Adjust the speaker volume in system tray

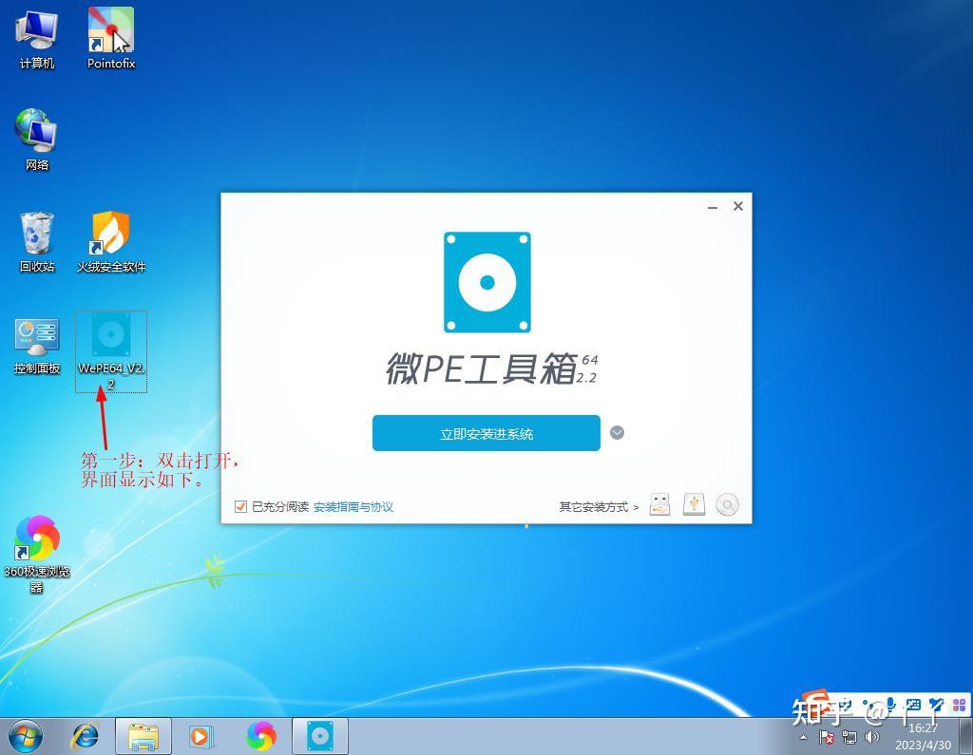tap(872, 737)
